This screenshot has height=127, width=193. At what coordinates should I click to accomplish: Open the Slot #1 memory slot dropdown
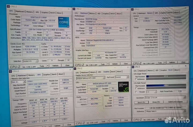tap(18, 82)
